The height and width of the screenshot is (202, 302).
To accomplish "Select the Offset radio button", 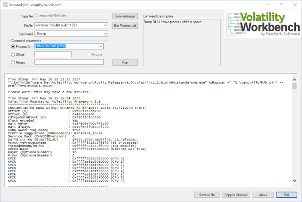I will pos(13,55).
